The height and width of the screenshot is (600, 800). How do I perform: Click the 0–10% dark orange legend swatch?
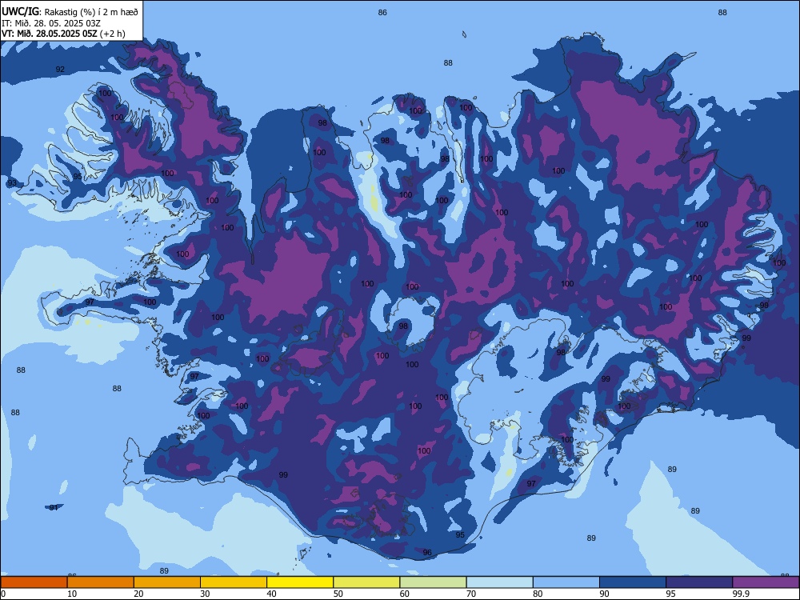pos(34,582)
